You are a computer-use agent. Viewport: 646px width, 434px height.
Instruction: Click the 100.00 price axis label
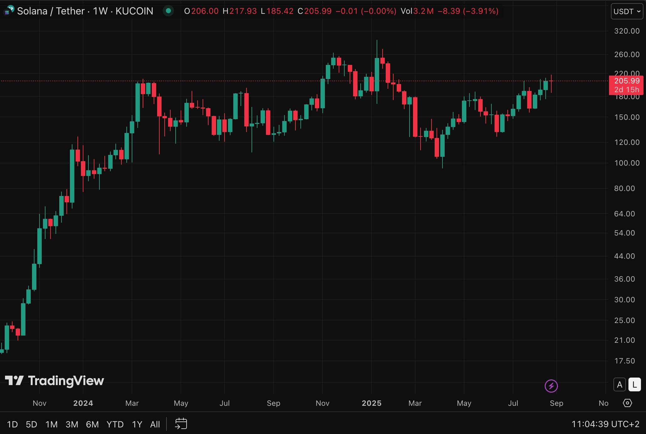(627, 163)
